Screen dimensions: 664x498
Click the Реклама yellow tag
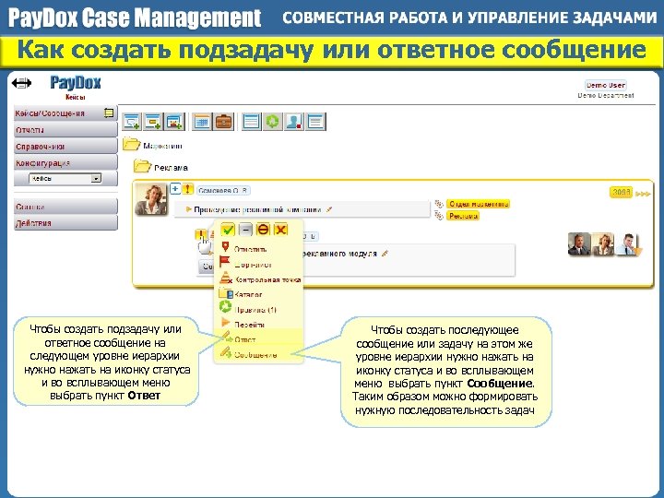pos(463,216)
